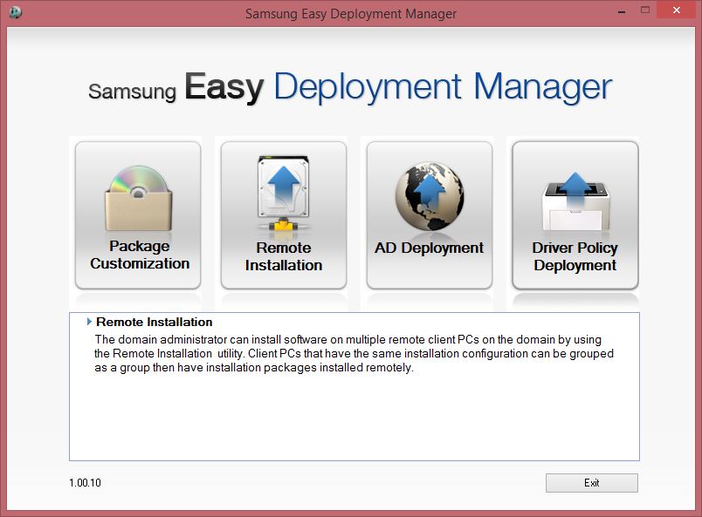Open the Package Customization tool
This screenshot has width=702, height=517.
[x=137, y=214]
